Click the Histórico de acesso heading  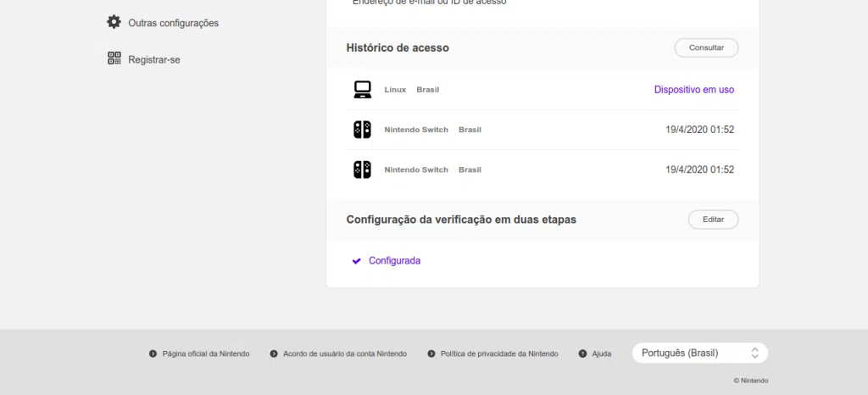point(398,47)
